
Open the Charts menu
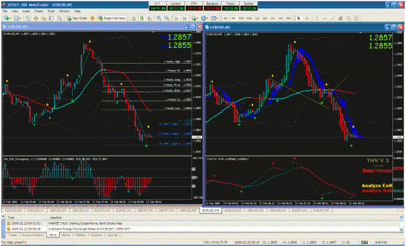click(38, 12)
